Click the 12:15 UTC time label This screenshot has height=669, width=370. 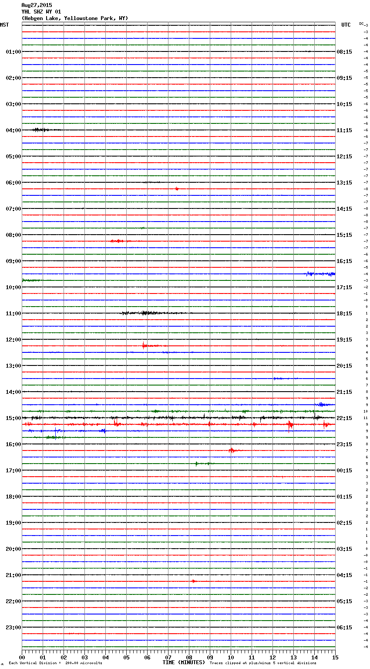(x=344, y=157)
